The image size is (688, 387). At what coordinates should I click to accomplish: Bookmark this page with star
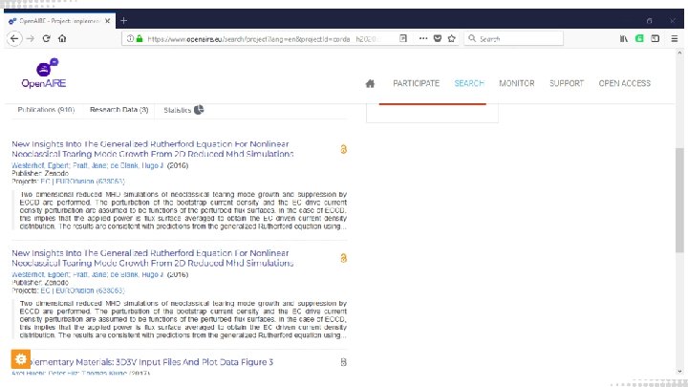click(x=451, y=38)
